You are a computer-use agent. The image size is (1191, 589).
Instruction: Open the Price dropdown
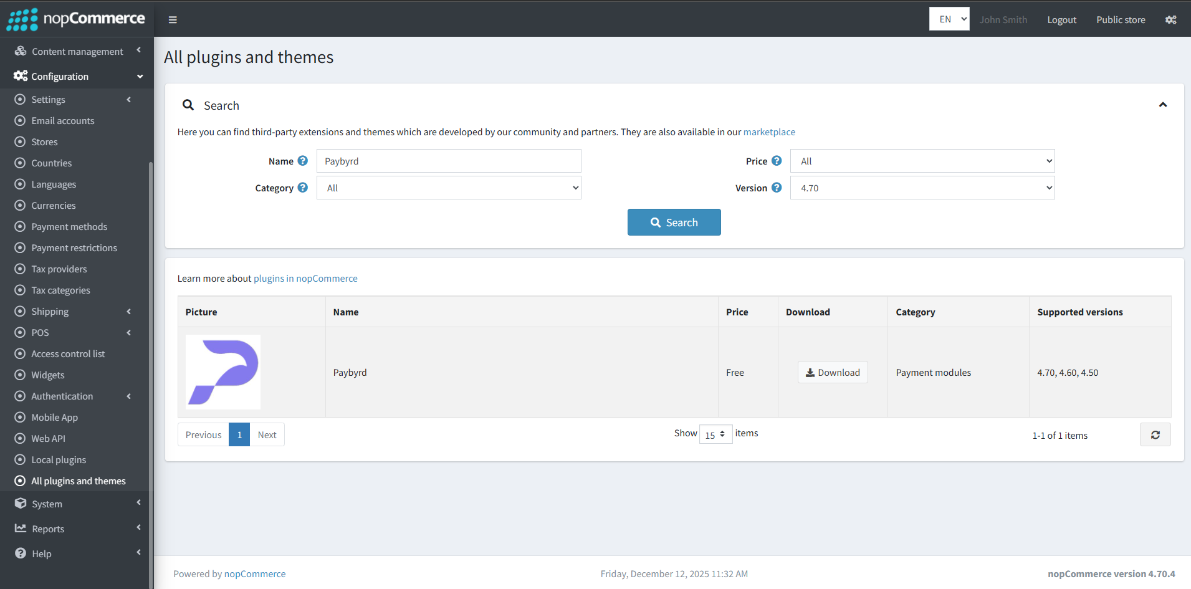pyautogui.click(x=922, y=160)
